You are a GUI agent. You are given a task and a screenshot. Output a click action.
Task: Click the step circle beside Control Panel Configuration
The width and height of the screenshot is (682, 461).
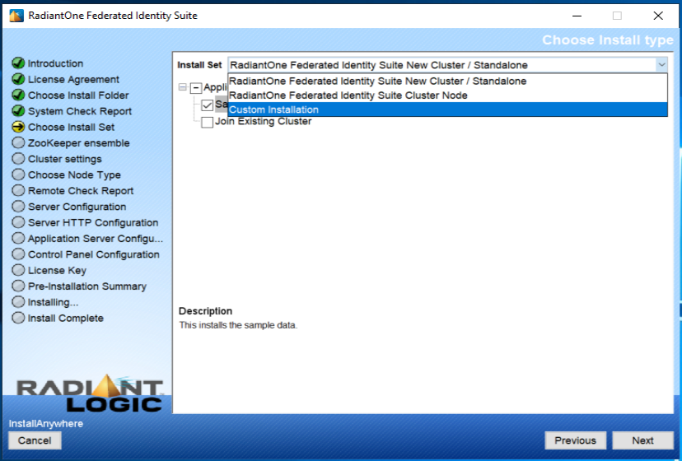click(18, 254)
